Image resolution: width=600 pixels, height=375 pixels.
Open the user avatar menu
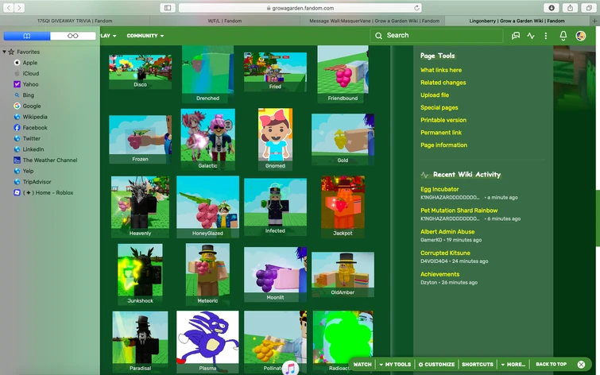coord(580,36)
